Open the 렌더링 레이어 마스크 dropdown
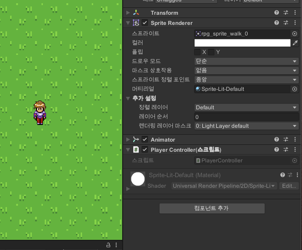The height and width of the screenshot is (250, 302). click(247, 126)
